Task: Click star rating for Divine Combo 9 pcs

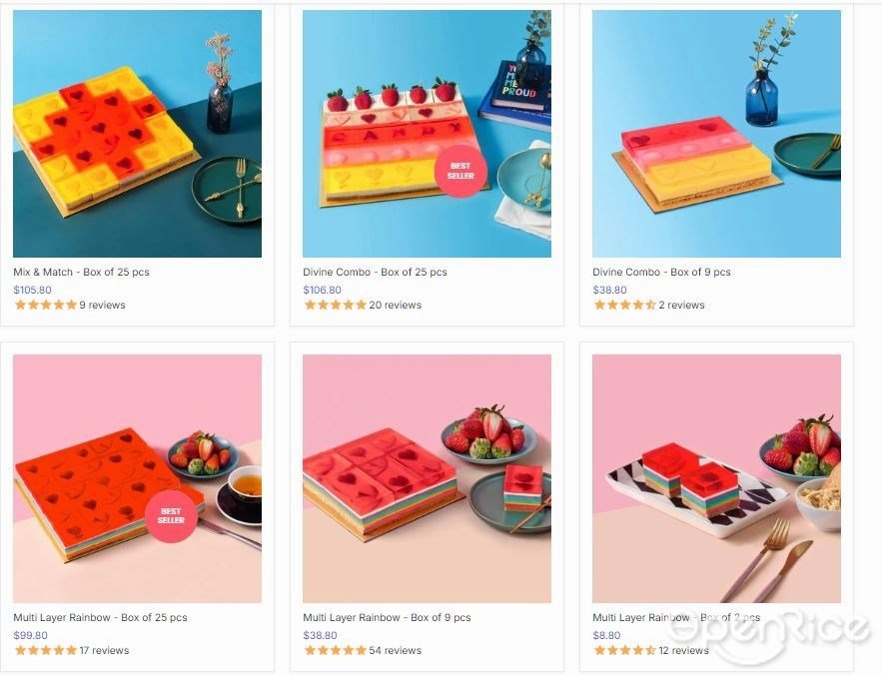Action: tap(625, 305)
